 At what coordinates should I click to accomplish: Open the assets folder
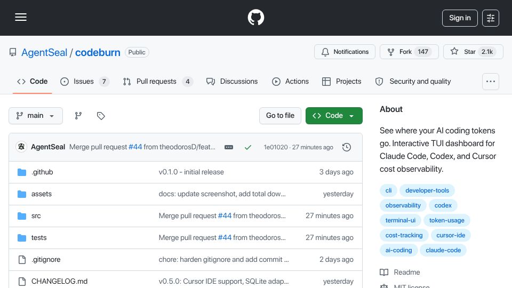[x=42, y=194]
